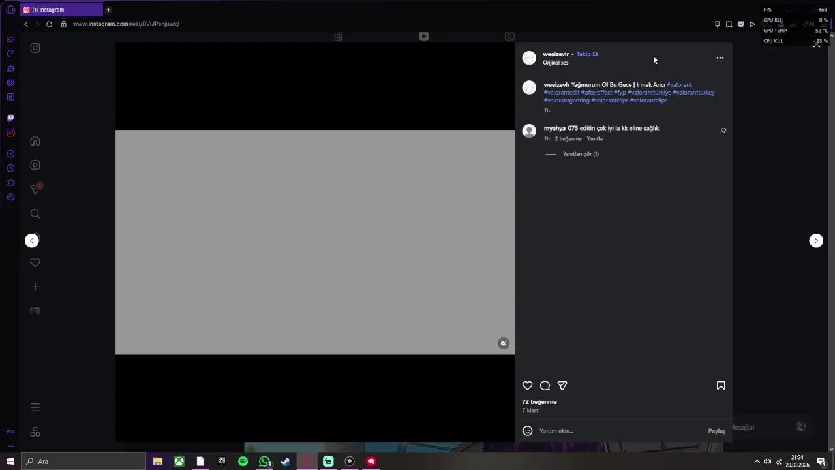Go to Instagram Home icon
Image resolution: width=835 pixels, height=470 pixels.
[35, 141]
